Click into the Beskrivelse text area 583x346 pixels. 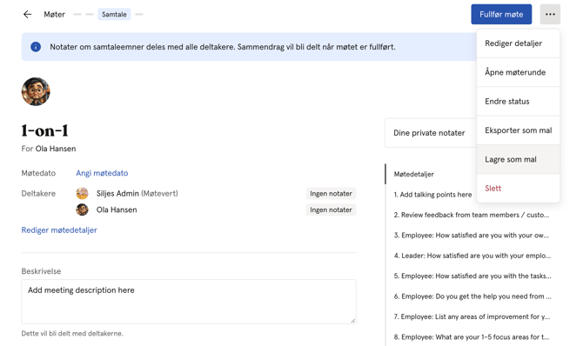(x=189, y=302)
